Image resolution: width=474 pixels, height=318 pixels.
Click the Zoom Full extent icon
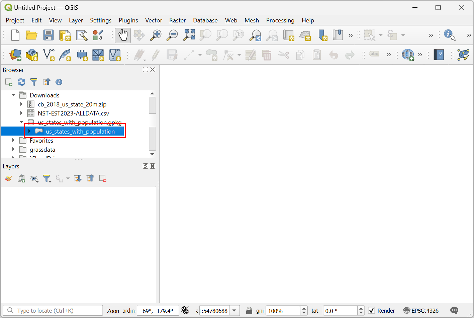point(189,35)
